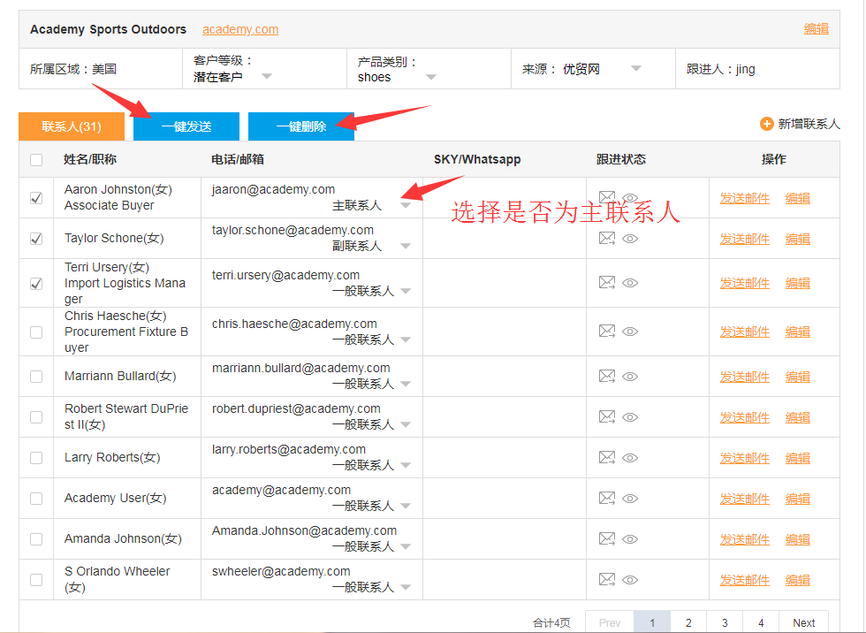Click mail icon in Terri Ursery row
Screen dimensions: 866x633
607,282
